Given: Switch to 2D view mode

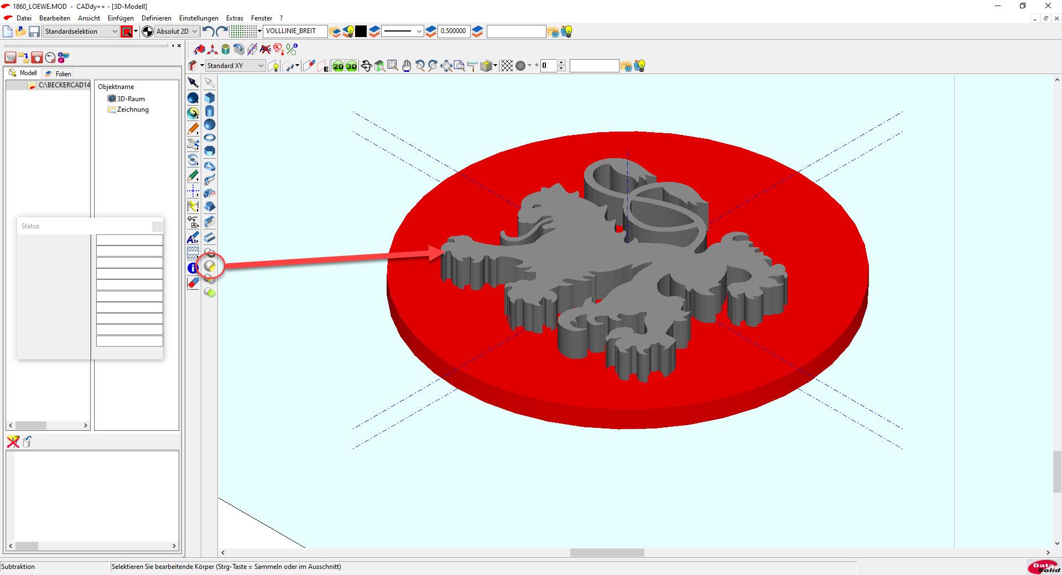Looking at the screenshot, I should click(x=338, y=66).
